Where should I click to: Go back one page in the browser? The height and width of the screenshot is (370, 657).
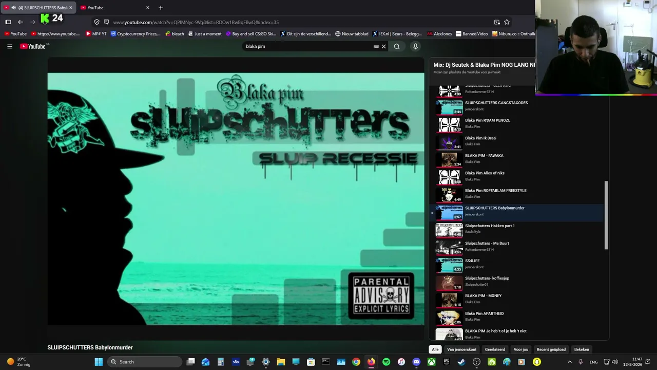pos(21,22)
